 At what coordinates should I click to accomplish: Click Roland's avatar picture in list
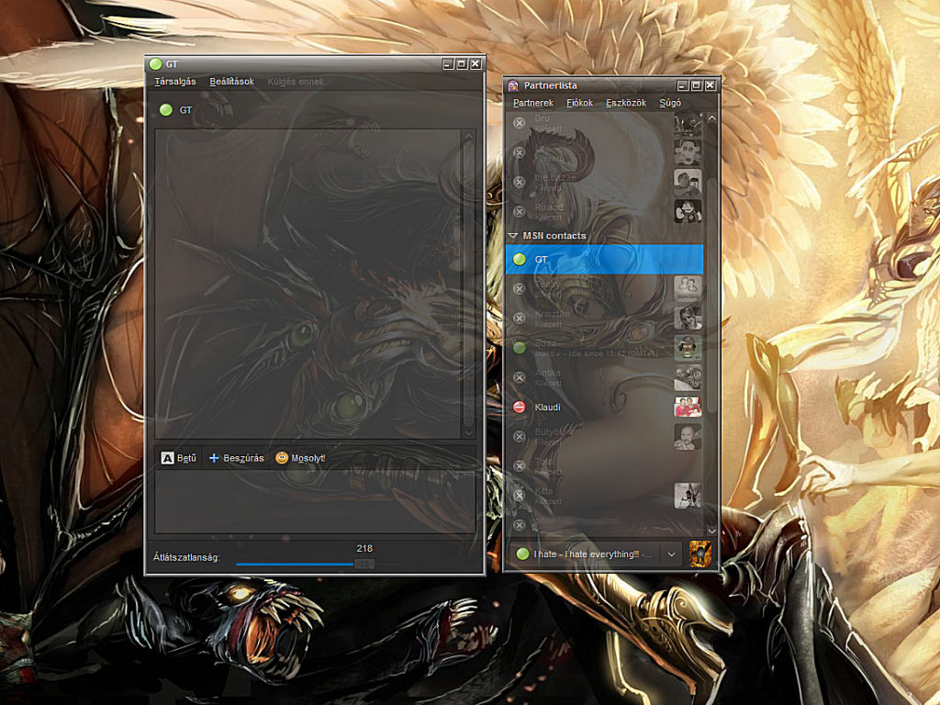tap(688, 211)
